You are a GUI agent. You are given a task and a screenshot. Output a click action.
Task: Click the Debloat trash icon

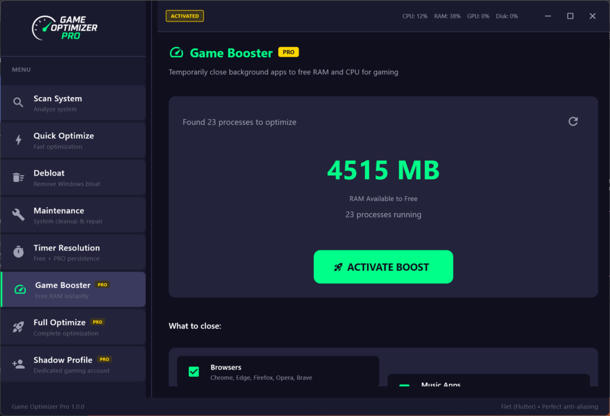(x=18, y=177)
